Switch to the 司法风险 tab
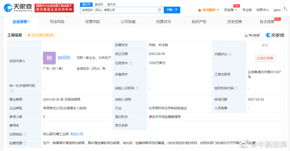 (57, 22)
